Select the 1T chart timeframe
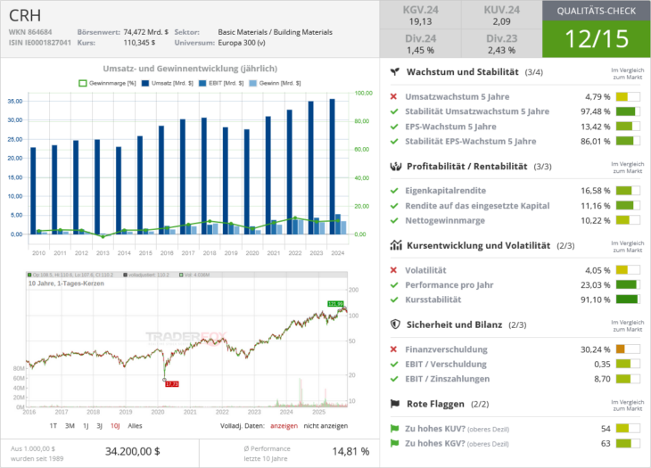Screen dimensions: 651x468 (54, 426)
